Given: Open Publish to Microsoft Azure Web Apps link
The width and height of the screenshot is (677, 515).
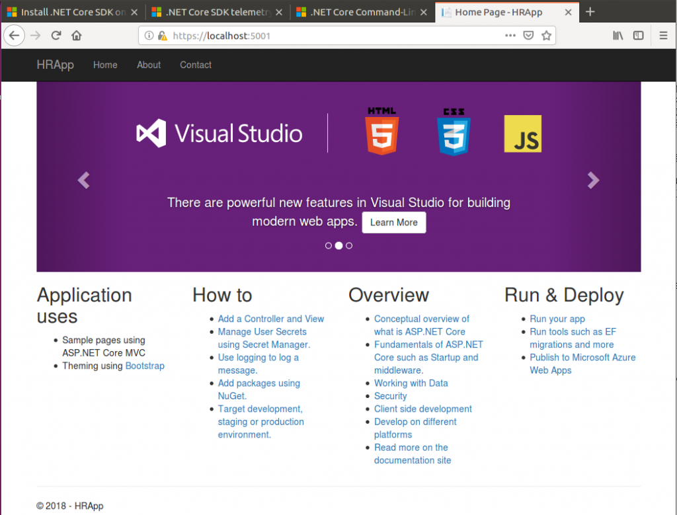Looking at the screenshot, I should [582, 364].
